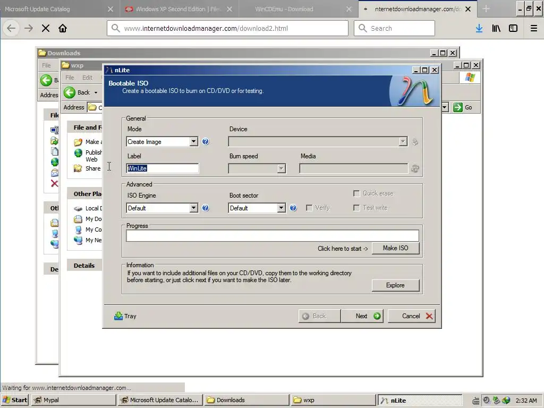Screen dimensions: 544x408
Task: Click the Mode help question-mark icon
Action: coord(206,141)
